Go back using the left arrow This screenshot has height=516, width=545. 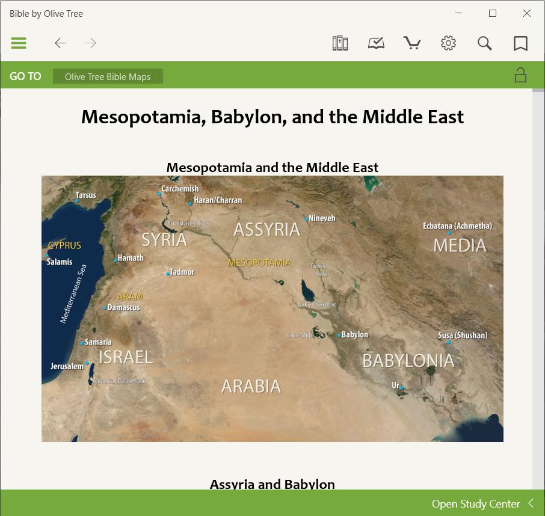[60, 43]
